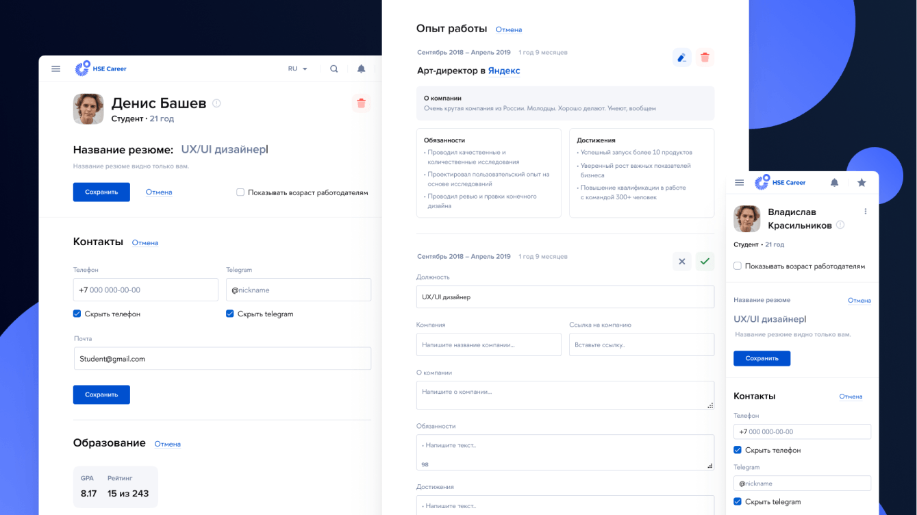Click Почта field with Student@gmail.com
Image resolution: width=917 pixels, height=515 pixels.
223,359
